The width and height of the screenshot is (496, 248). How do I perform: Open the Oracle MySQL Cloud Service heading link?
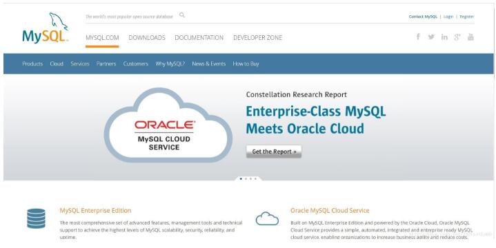click(x=330, y=211)
